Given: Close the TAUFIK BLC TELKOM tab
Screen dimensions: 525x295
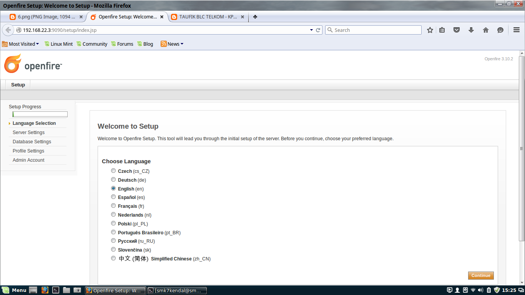Looking at the screenshot, I should 242,17.
